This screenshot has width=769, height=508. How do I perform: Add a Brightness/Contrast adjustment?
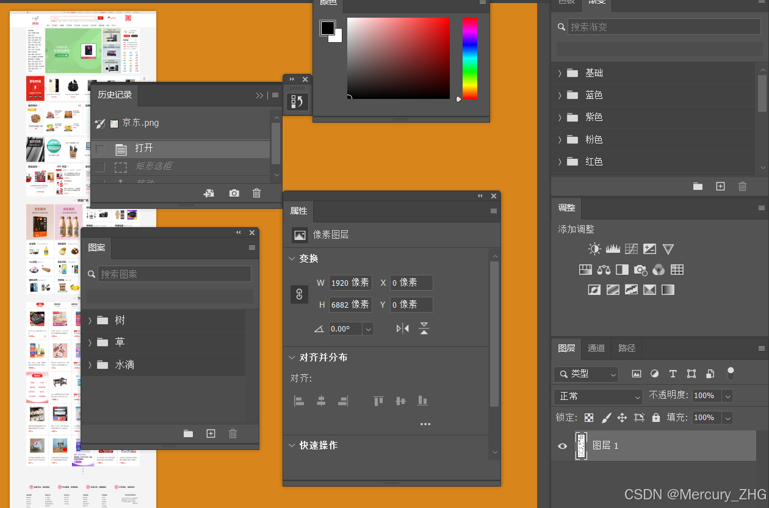pos(594,249)
